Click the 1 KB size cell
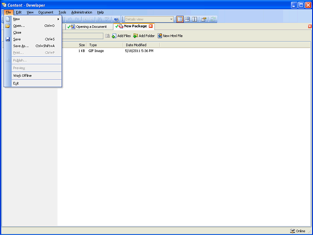Image resolution: width=313 pixels, height=235 pixels. (x=82, y=51)
